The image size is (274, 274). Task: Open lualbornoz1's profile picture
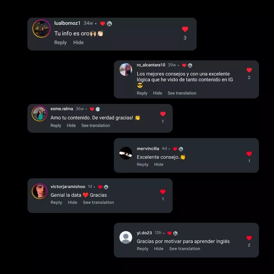(x=41, y=28)
